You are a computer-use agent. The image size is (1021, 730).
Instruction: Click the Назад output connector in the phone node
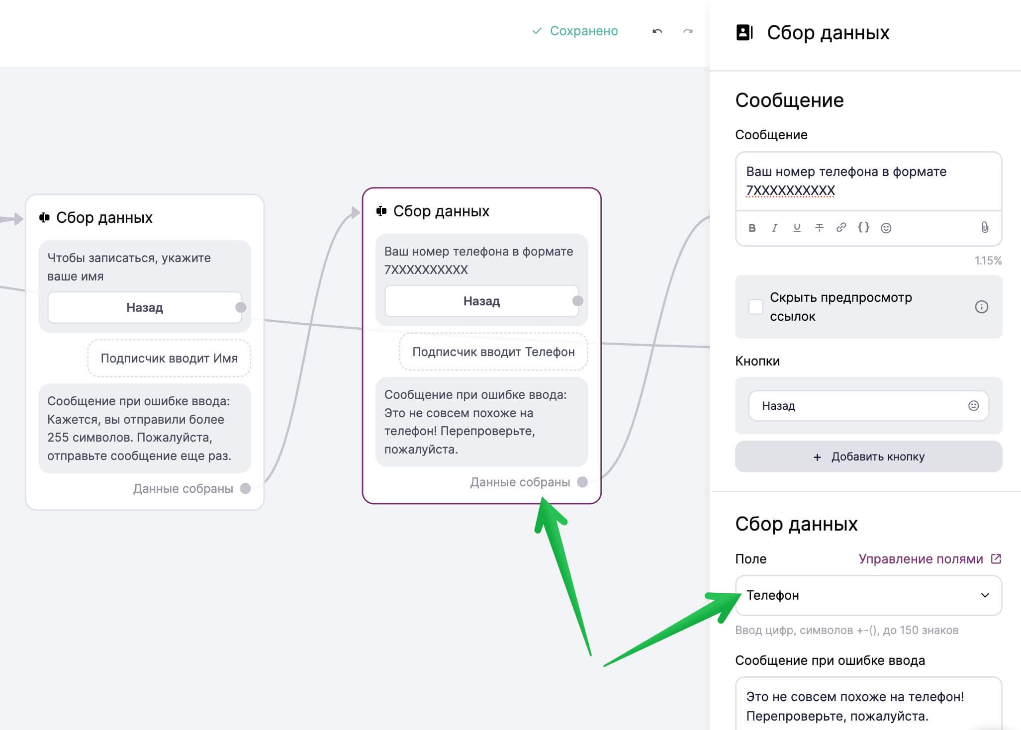click(577, 301)
